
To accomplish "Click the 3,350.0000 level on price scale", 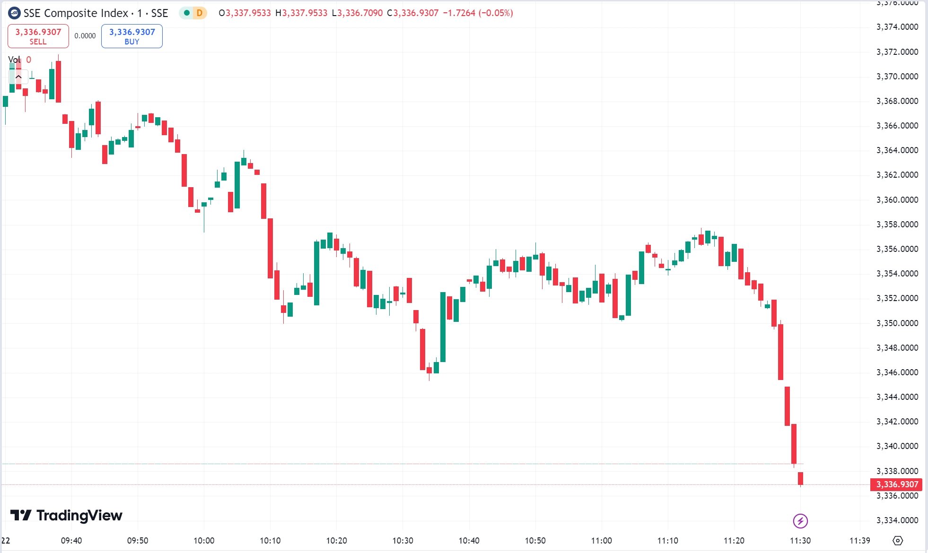I will coord(897,323).
